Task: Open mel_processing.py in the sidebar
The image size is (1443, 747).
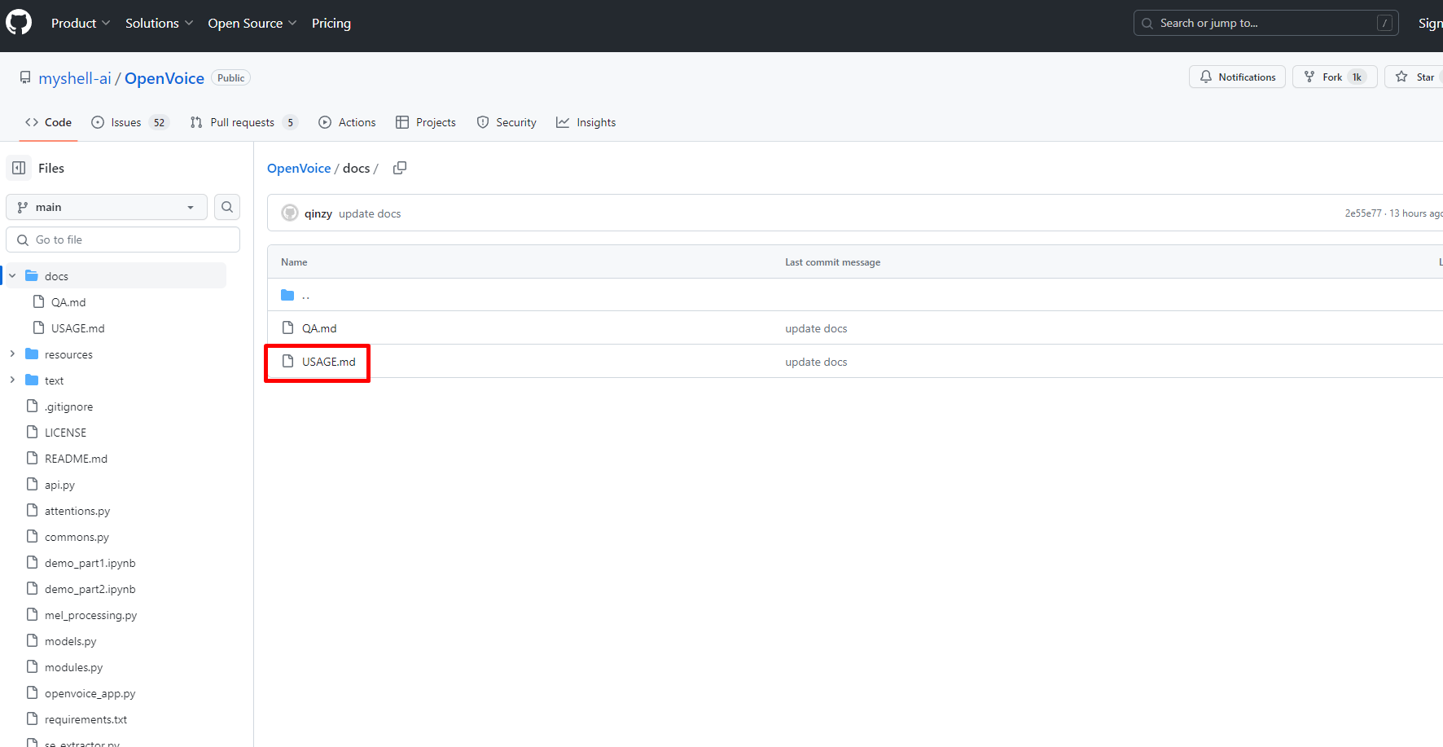Action: [90, 615]
